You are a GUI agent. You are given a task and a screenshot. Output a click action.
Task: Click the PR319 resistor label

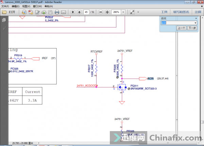click(18, 55)
